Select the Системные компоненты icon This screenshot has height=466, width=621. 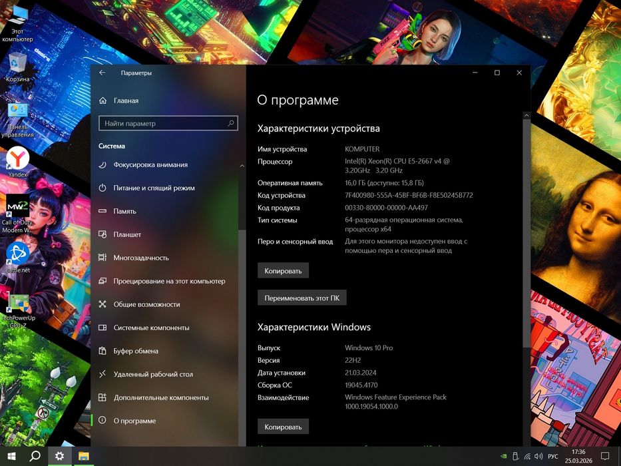point(103,328)
